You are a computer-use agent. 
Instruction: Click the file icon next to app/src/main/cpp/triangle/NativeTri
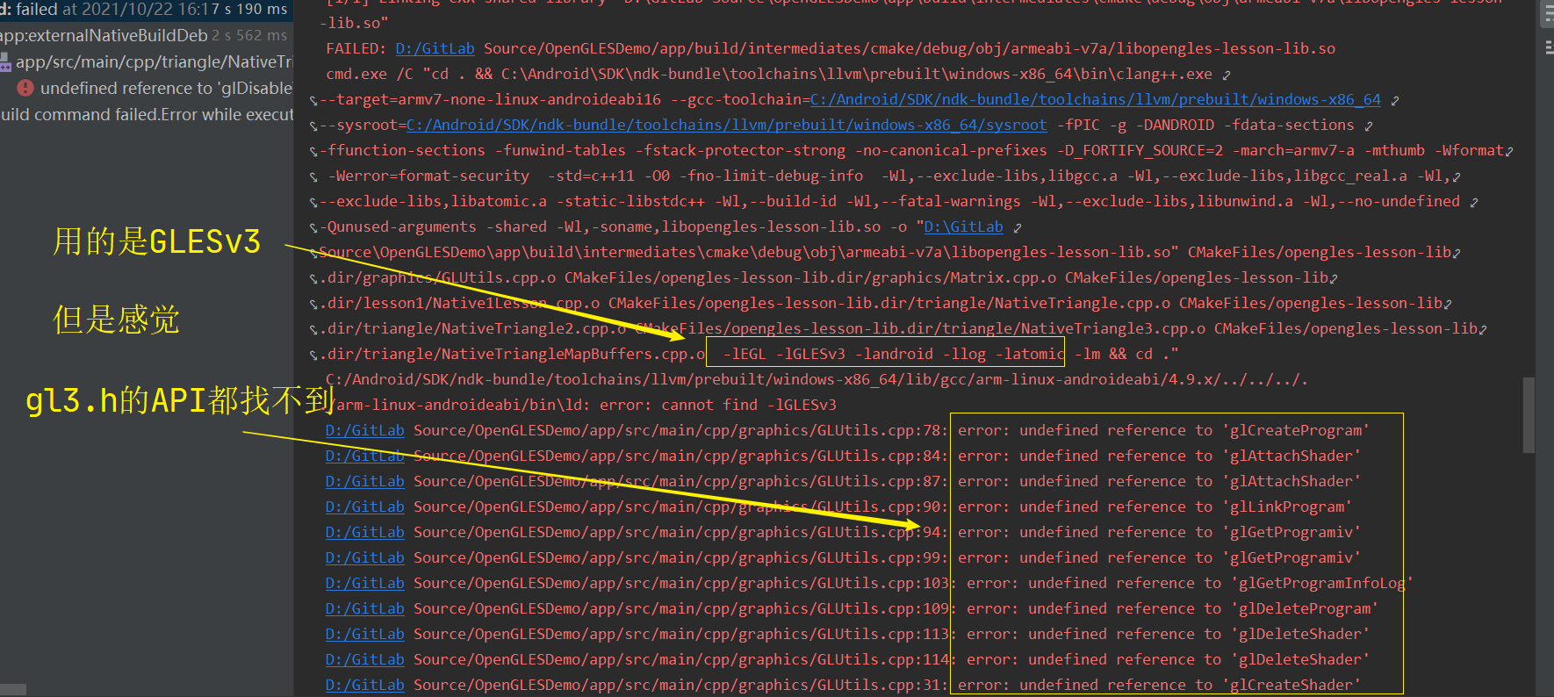(5, 62)
